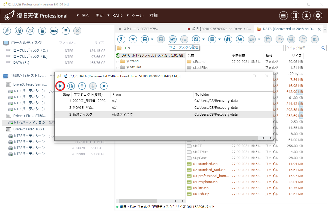Screen dimensions: 328x211
Task: Click the side panel toggle icon in the header
Action: [x=295, y=16]
